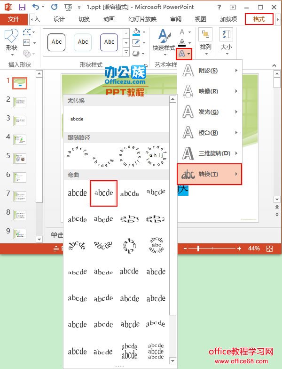Viewport: 282px width, 369px height.
Task: Click the text effects glowing A icon
Action: [181, 54]
